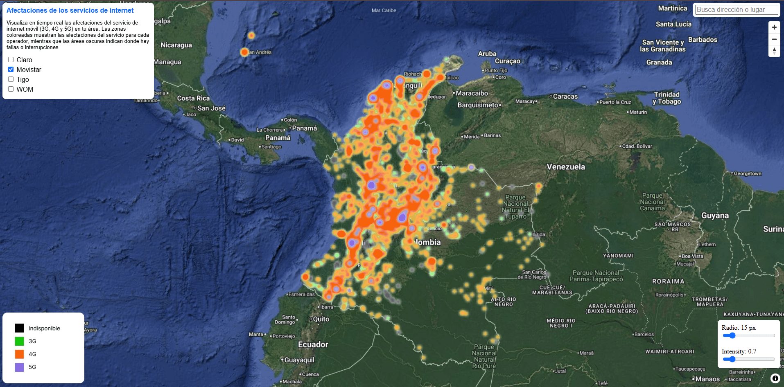Click the Trinidad y Tobago label

click(x=667, y=98)
